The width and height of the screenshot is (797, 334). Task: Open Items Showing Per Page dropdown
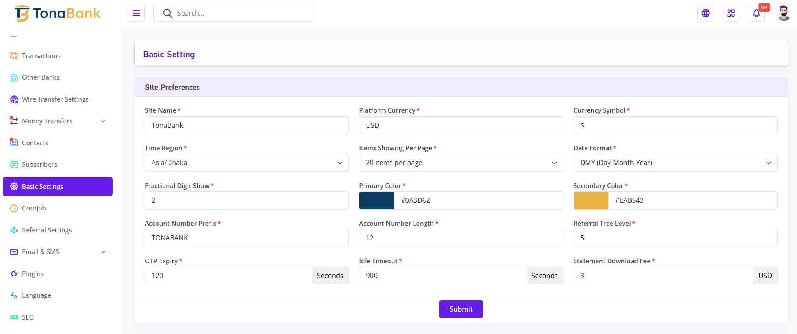(461, 163)
